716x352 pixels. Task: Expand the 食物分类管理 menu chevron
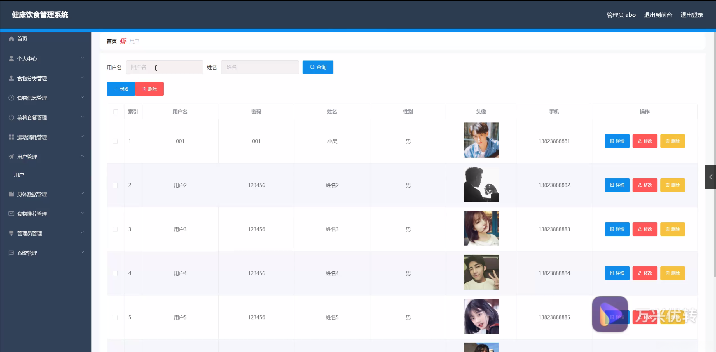(x=82, y=77)
